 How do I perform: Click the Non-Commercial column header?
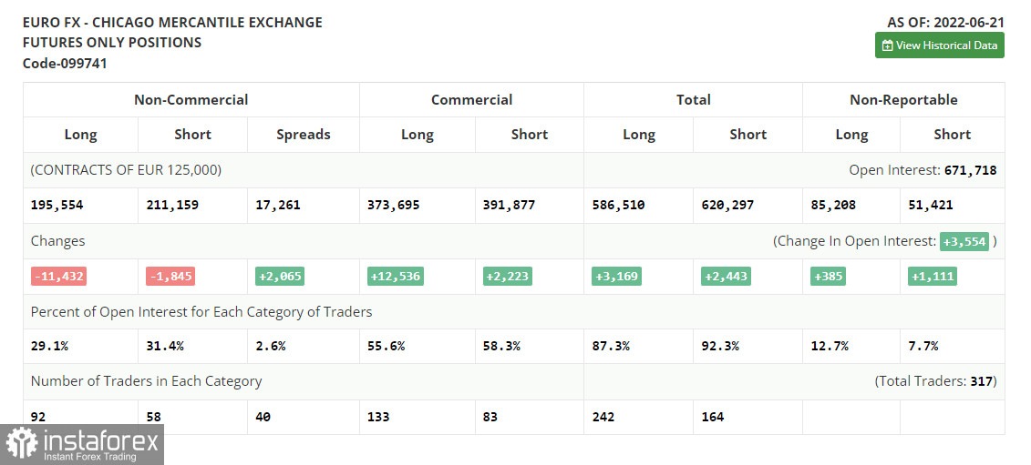point(191,100)
